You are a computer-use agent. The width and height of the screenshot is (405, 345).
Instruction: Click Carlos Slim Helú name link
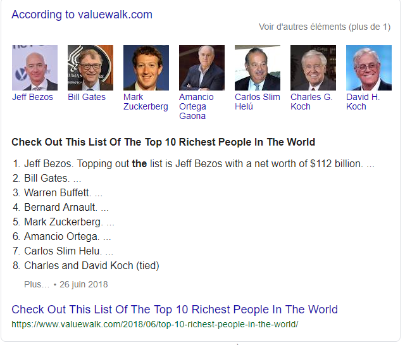pyautogui.click(x=256, y=102)
